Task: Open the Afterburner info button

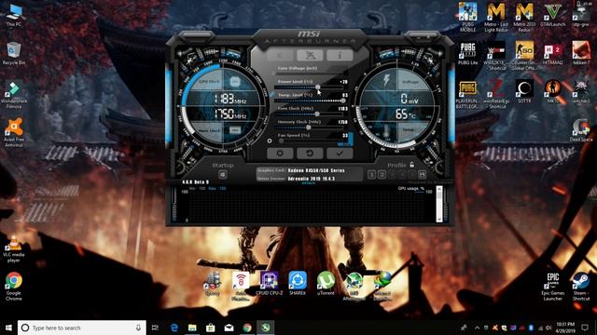Action: click(x=340, y=56)
